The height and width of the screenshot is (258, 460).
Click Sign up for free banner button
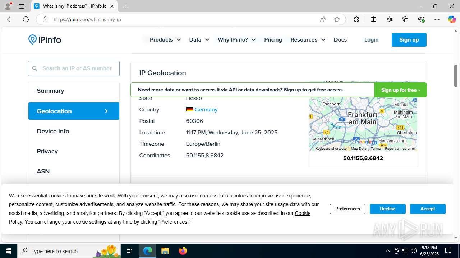400,90
